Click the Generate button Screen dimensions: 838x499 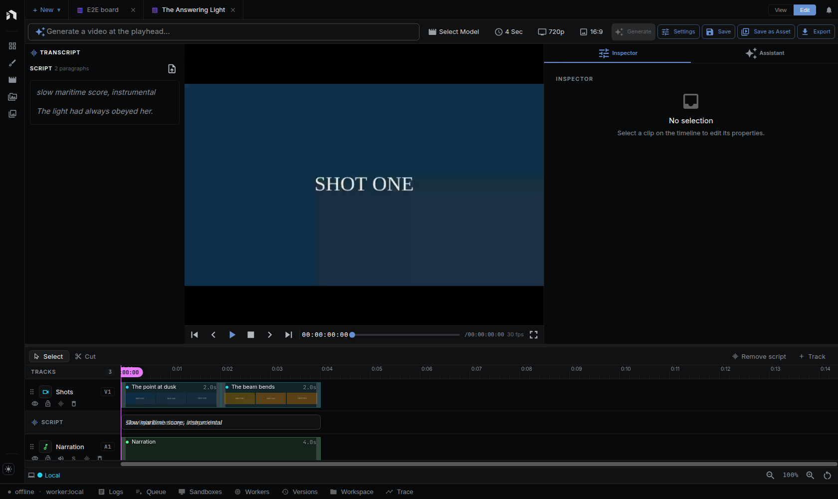tap(633, 31)
